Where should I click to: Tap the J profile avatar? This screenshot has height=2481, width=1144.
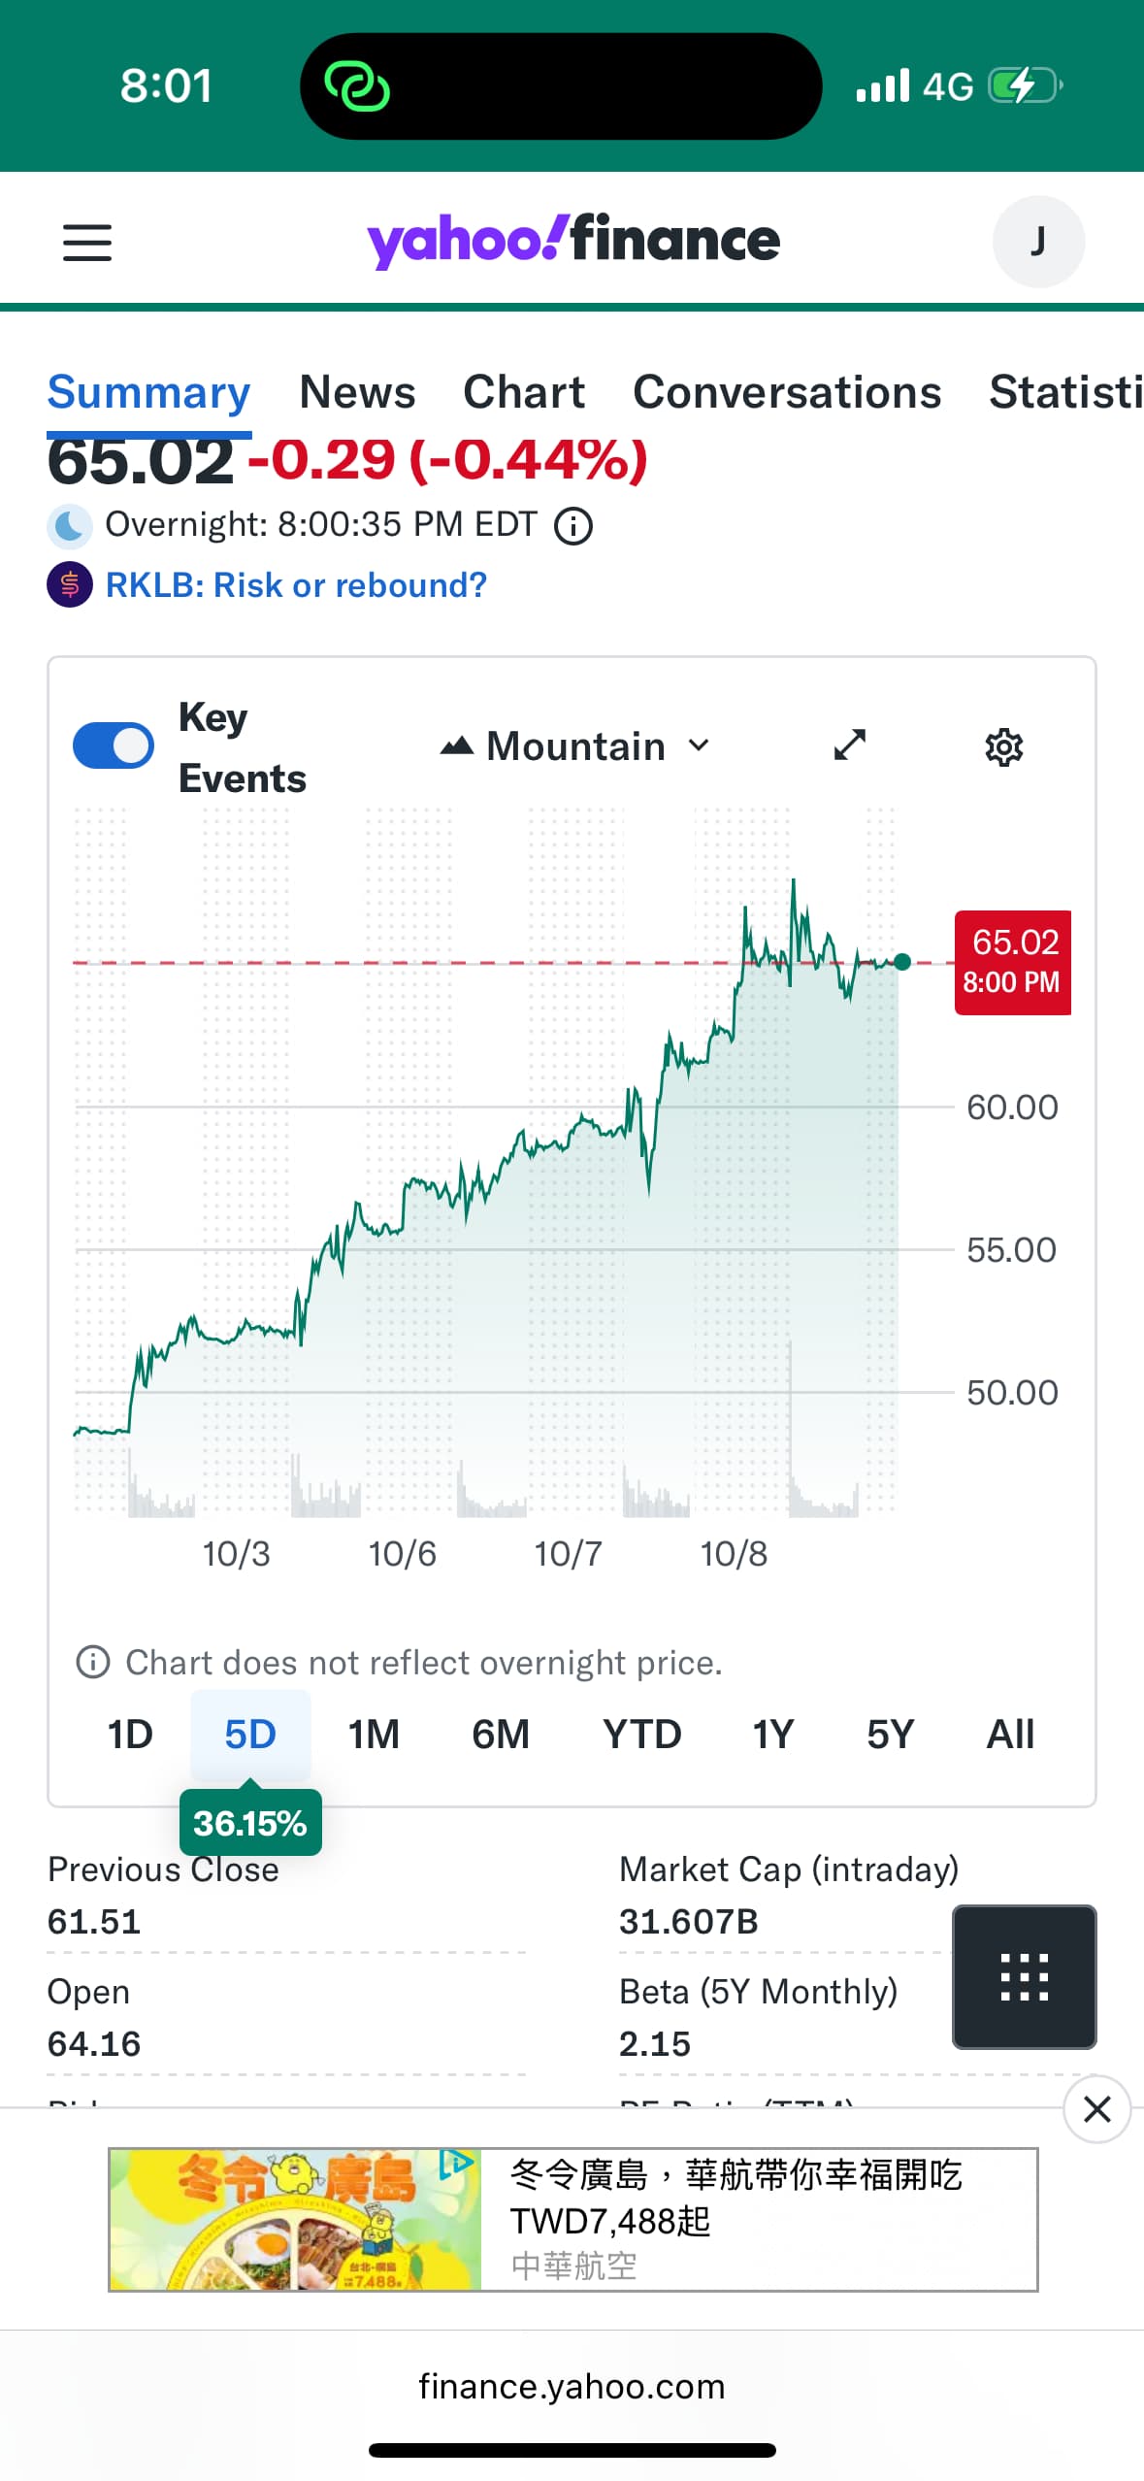pyautogui.click(x=1037, y=242)
